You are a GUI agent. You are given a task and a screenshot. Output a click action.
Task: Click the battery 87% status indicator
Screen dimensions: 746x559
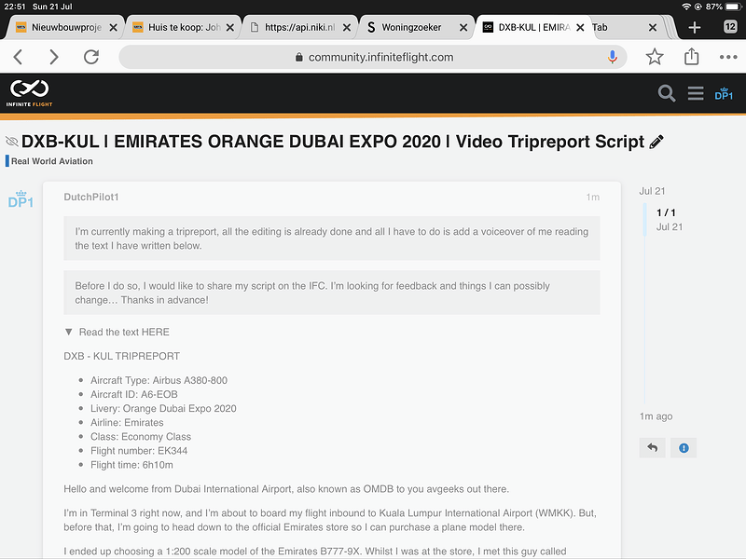coord(724,7)
